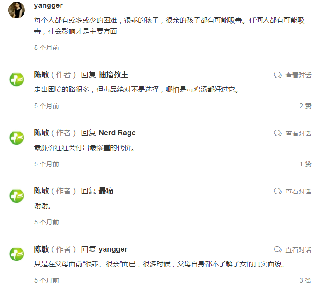The height and width of the screenshot is (290, 318).
Task: Click chat bubble icon on last yangger reply
Action: click(x=278, y=249)
